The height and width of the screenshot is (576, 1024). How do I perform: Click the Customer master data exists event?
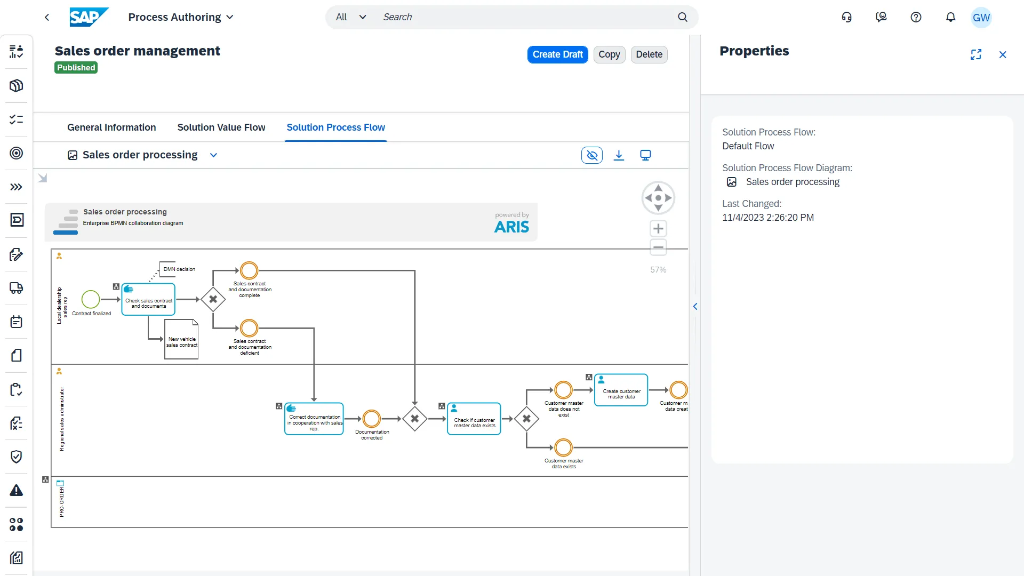pyautogui.click(x=564, y=447)
